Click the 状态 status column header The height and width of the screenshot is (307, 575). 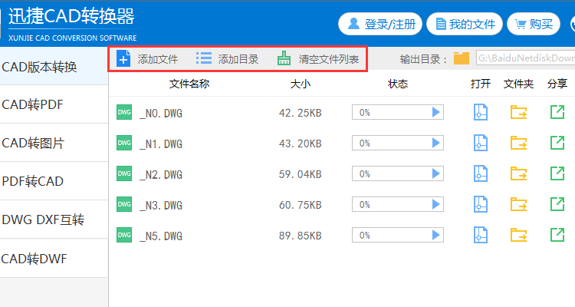click(x=398, y=84)
